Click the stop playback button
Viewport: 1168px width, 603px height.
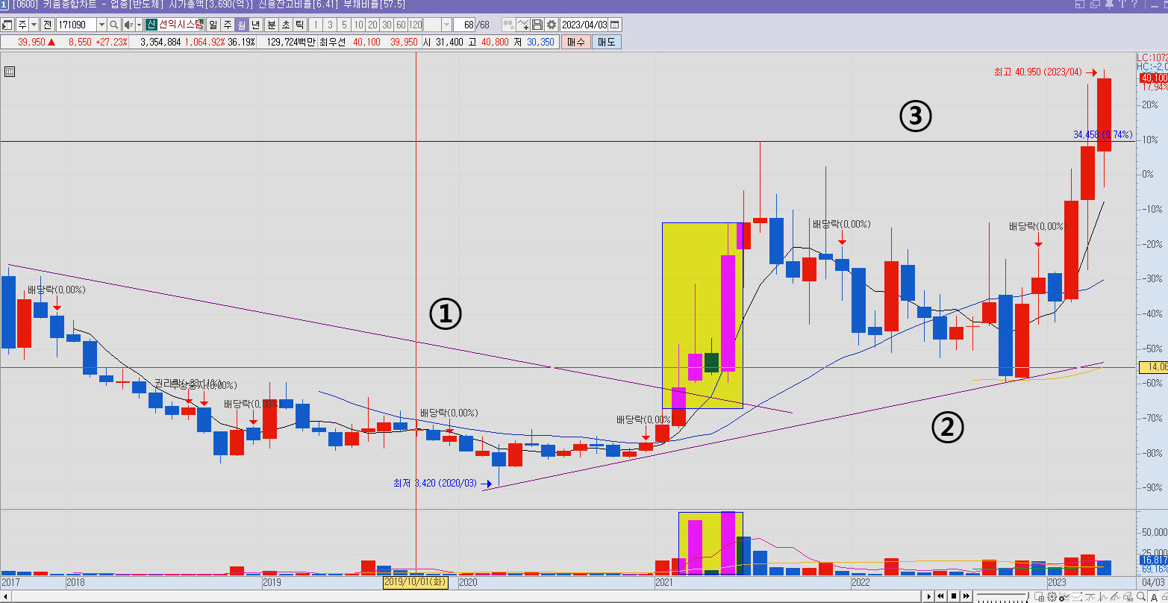pos(954,596)
